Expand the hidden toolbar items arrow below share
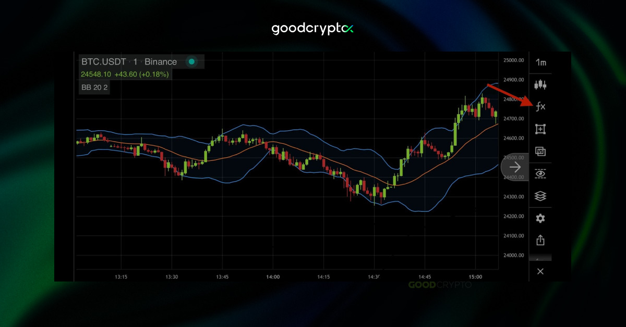This screenshot has width=626, height=327. tap(540, 258)
